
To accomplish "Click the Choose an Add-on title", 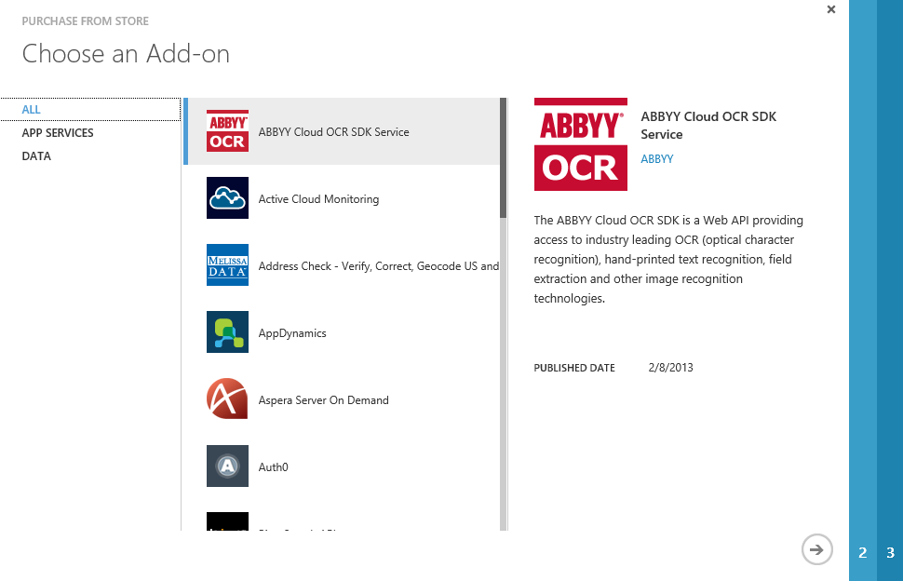I will tap(126, 54).
